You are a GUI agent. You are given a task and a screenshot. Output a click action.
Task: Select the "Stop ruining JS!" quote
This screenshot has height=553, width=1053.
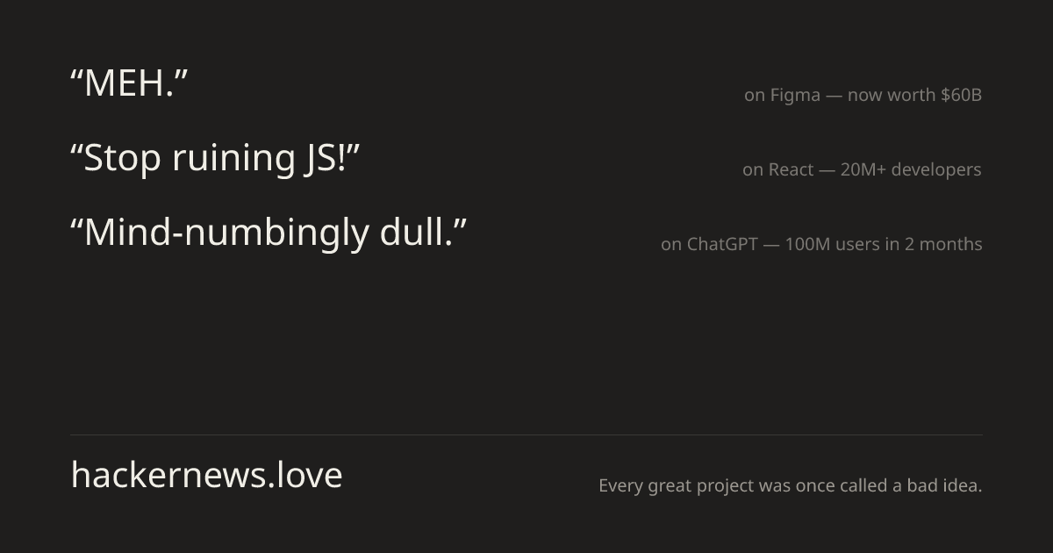pyautogui.click(x=215, y=158)
